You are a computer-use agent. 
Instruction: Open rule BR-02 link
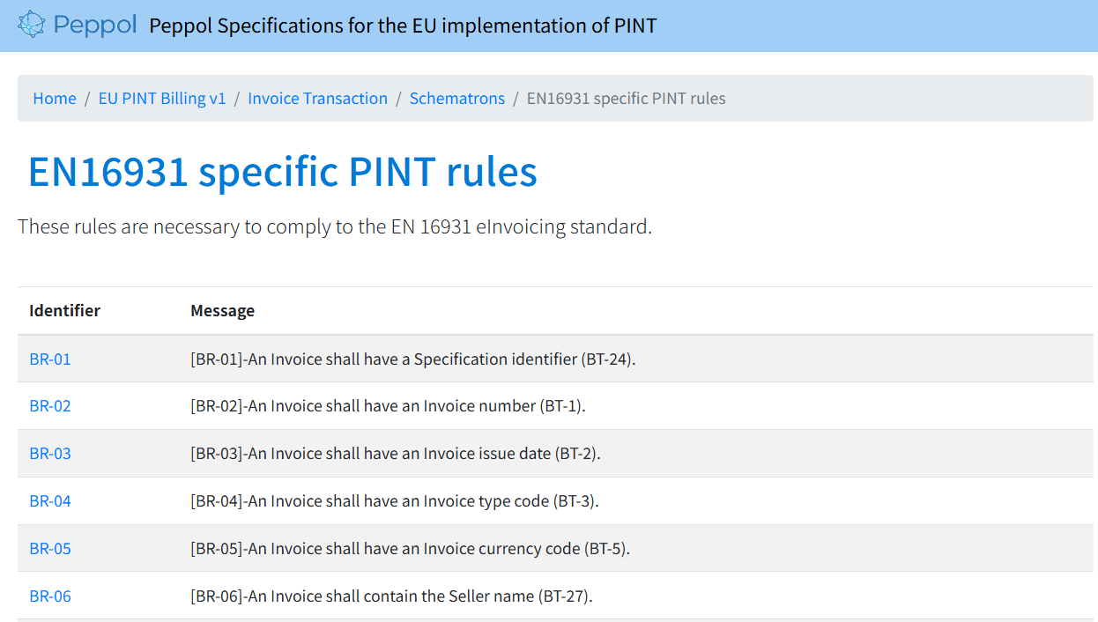click(x=50, y=406)
